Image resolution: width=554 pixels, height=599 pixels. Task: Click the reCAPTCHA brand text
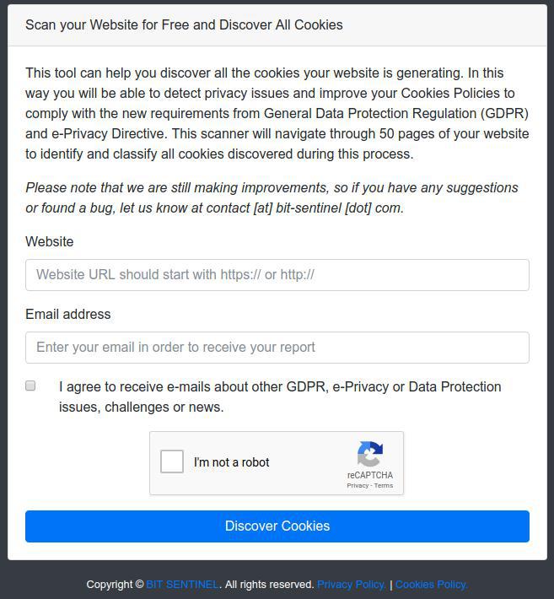coord(370,475)
